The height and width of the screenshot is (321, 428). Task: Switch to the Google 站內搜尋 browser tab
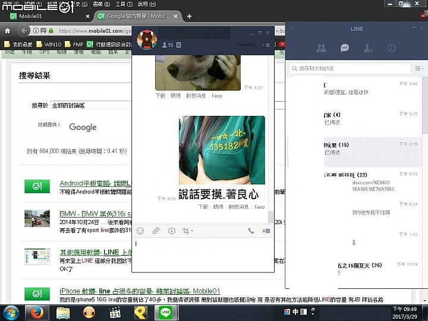pos(137,16)
